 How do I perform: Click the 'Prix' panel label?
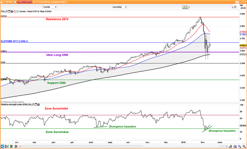coord(3,11)
